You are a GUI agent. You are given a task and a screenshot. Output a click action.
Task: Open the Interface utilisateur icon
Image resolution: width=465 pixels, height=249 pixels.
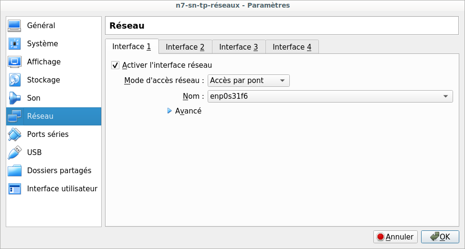coord(14,189)
